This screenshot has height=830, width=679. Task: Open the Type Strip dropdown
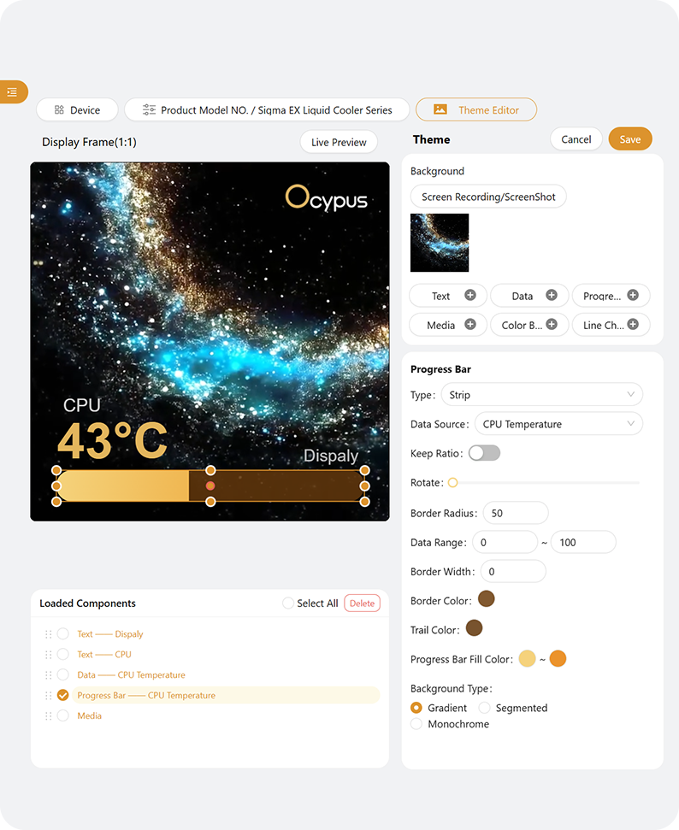point(541,395)
